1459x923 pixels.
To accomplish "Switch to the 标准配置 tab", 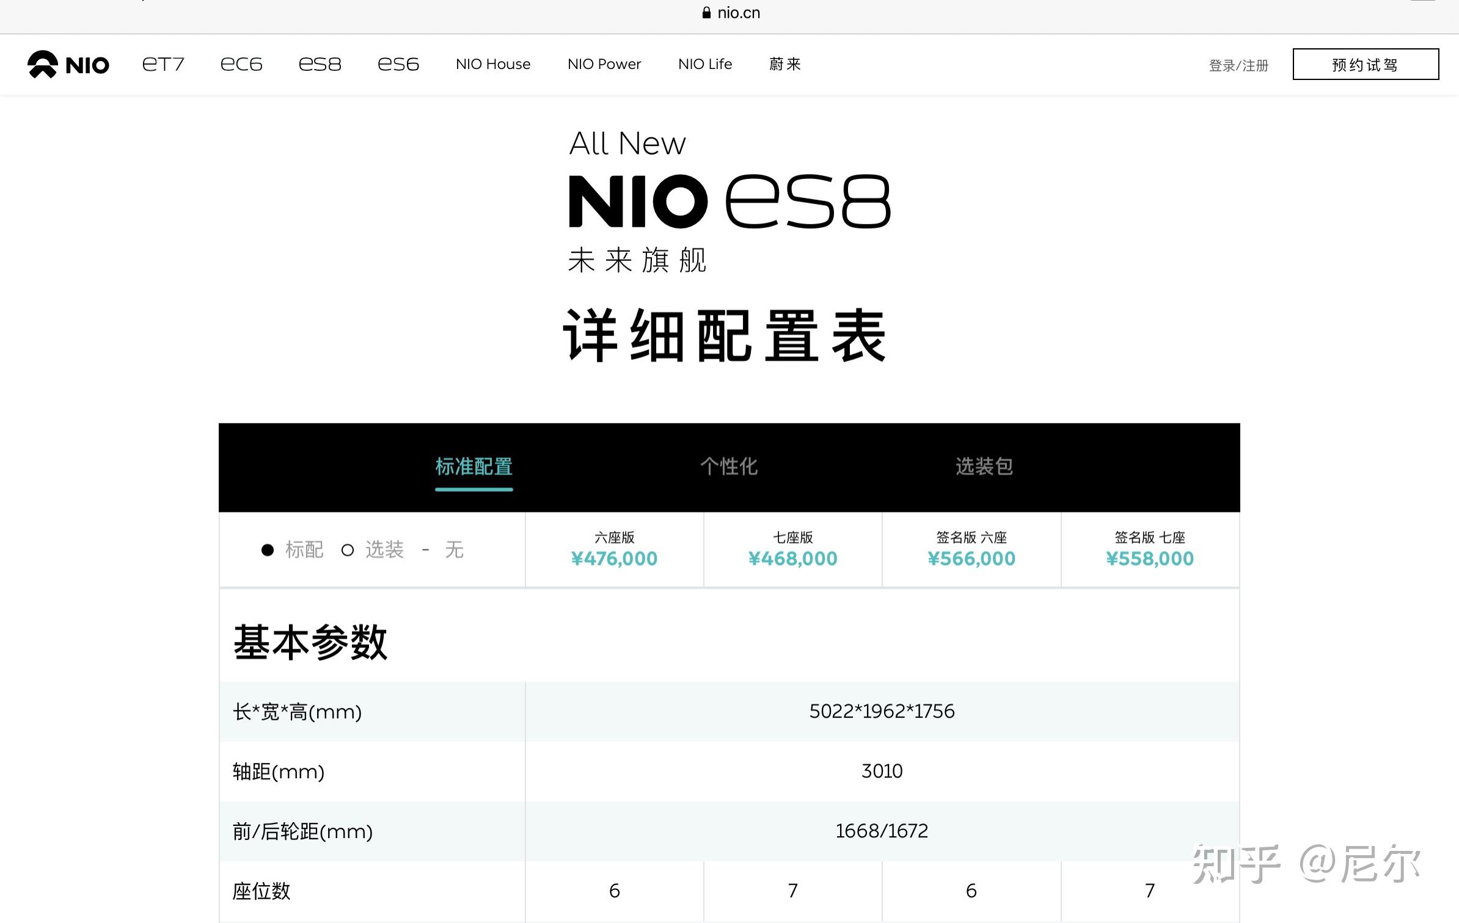I will point(474,467).
